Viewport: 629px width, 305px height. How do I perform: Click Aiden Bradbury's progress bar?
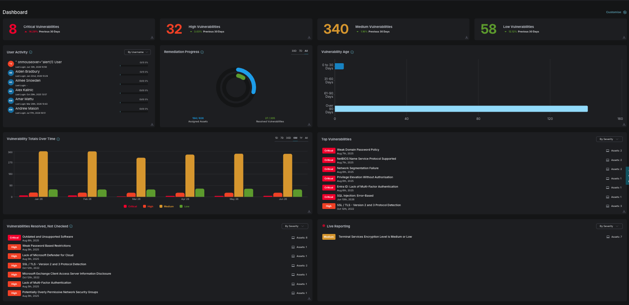click(134, 74)
